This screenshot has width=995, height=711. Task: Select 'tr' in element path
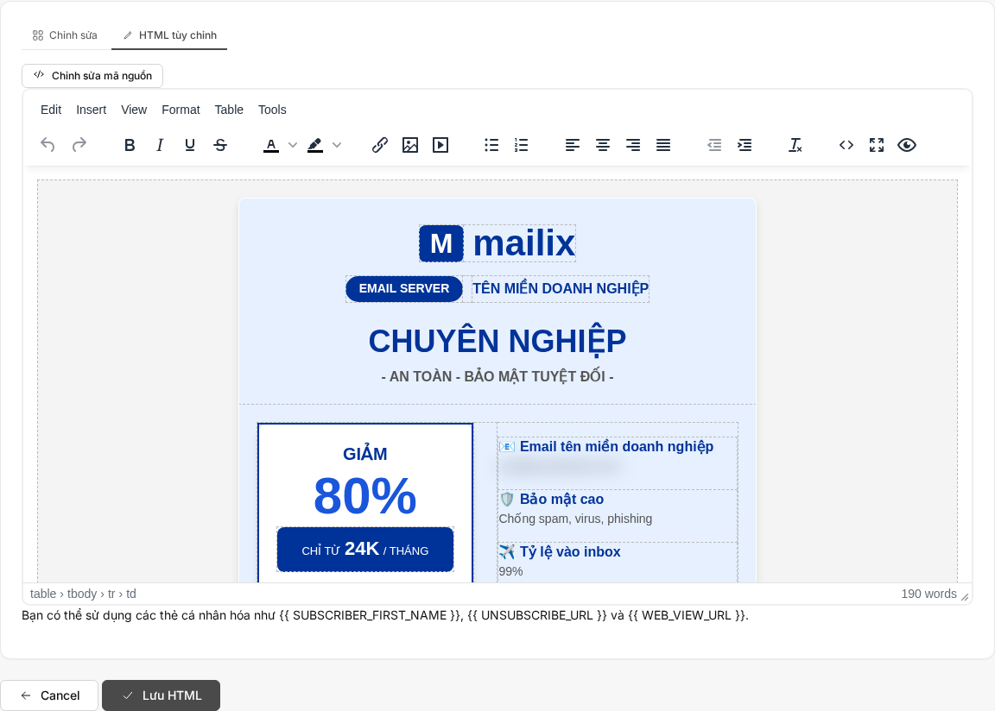[111, 594]
